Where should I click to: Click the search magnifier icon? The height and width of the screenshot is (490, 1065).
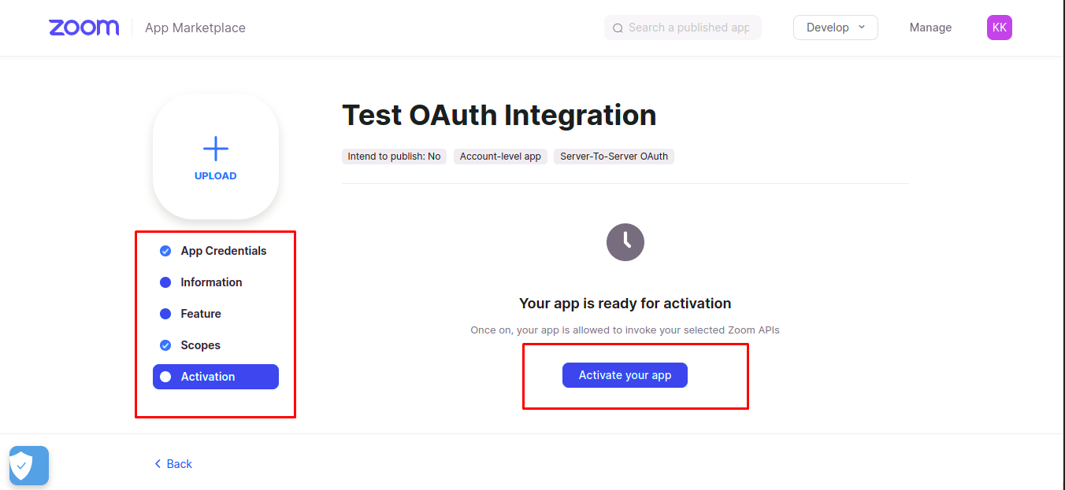coord(618,28)
